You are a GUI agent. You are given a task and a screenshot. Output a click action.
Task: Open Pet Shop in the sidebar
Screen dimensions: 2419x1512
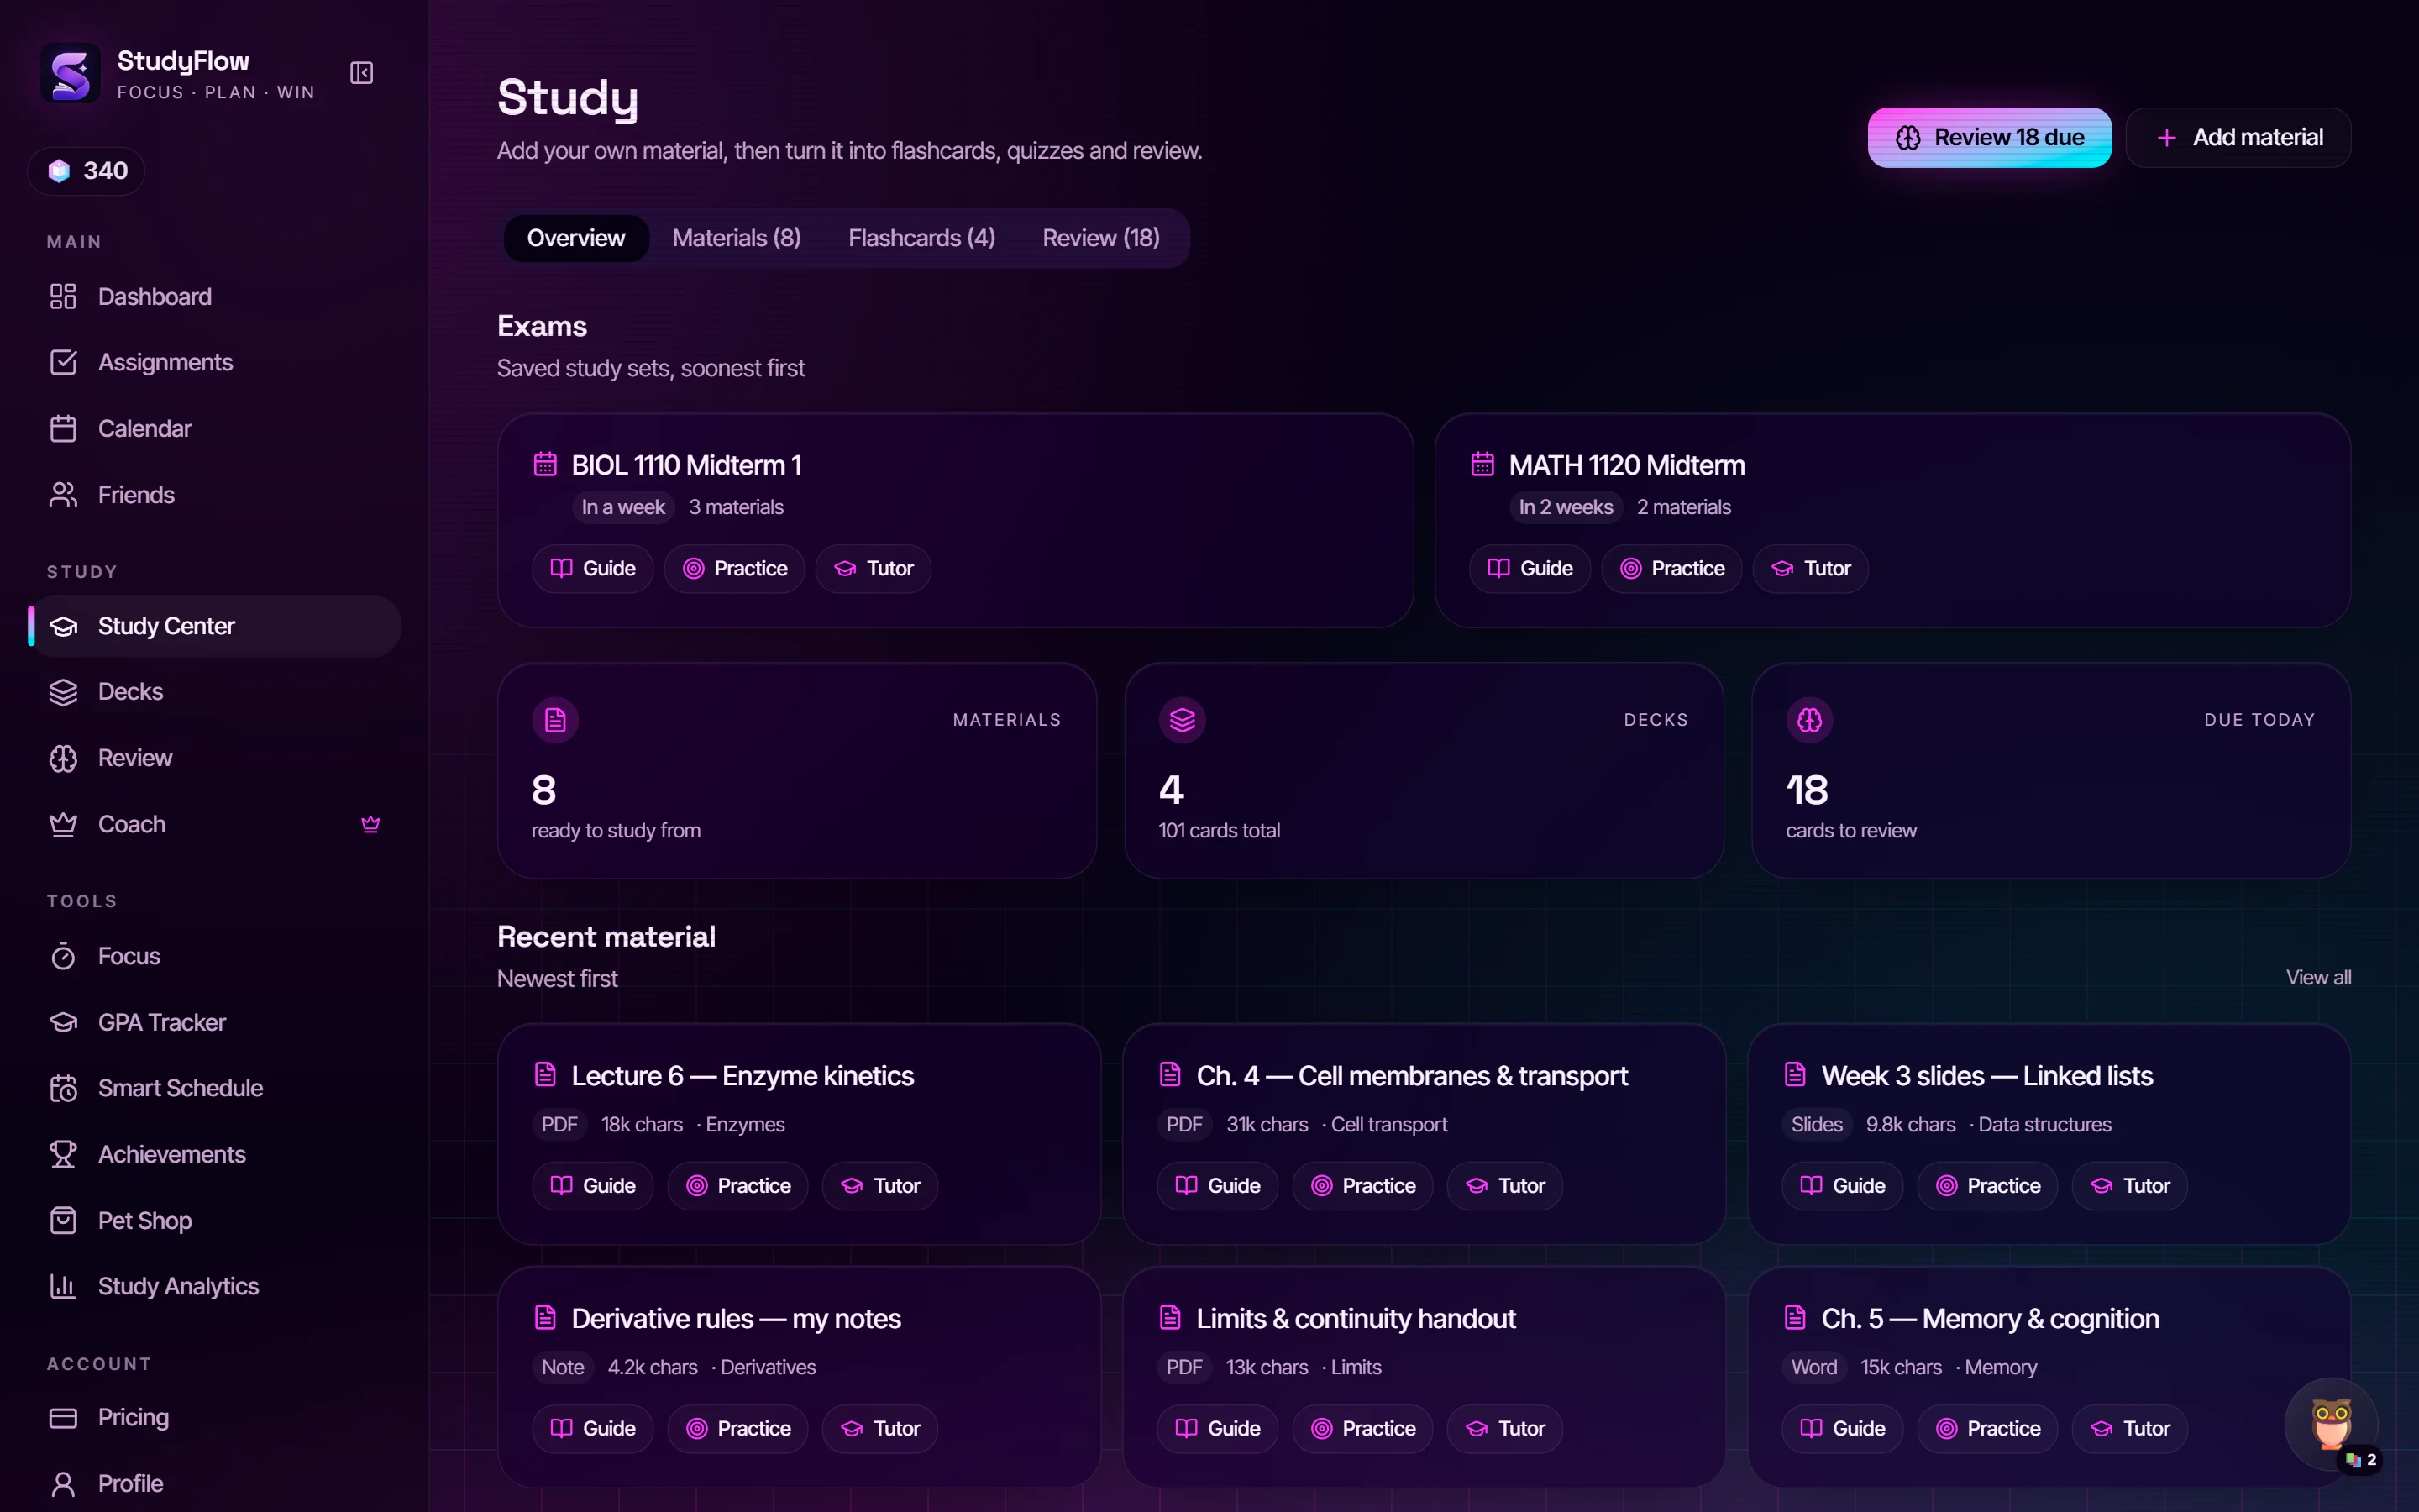(215, 1220)
